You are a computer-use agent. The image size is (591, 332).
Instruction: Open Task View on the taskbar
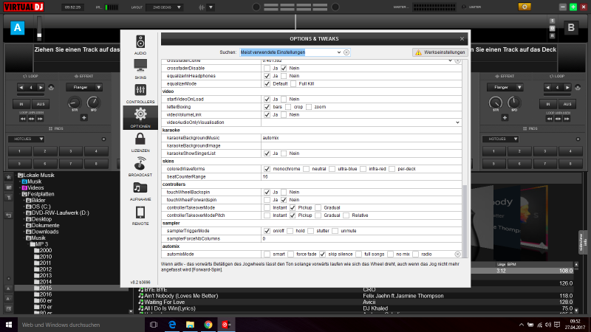[154, 325]
